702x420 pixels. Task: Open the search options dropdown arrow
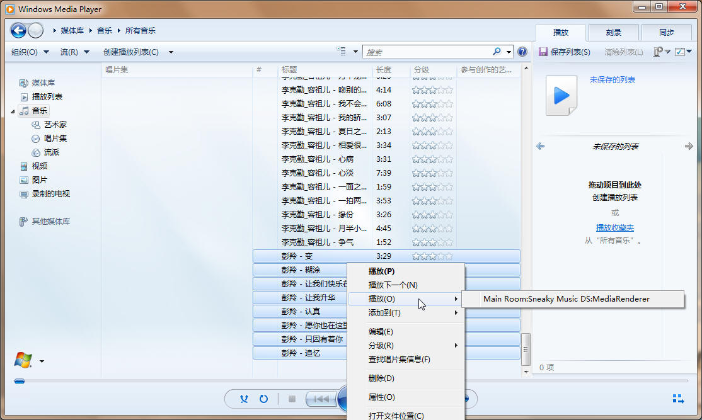click(x=509, y=52)
